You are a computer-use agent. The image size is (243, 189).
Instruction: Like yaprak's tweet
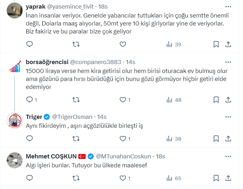[x=123, y=44]
